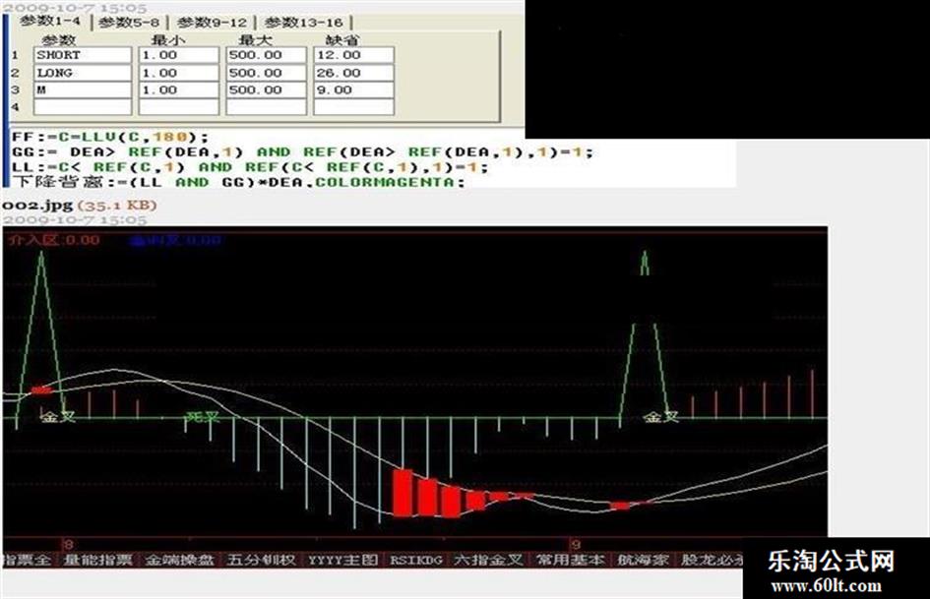Edit the maximum value of SHORT row
The height and width of the screenshot is (599, 930).
pos(266,55)
